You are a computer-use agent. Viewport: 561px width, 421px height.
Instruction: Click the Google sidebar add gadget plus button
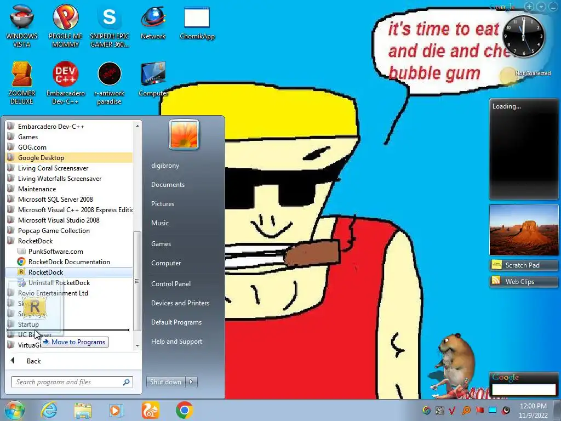coord(530,7)
